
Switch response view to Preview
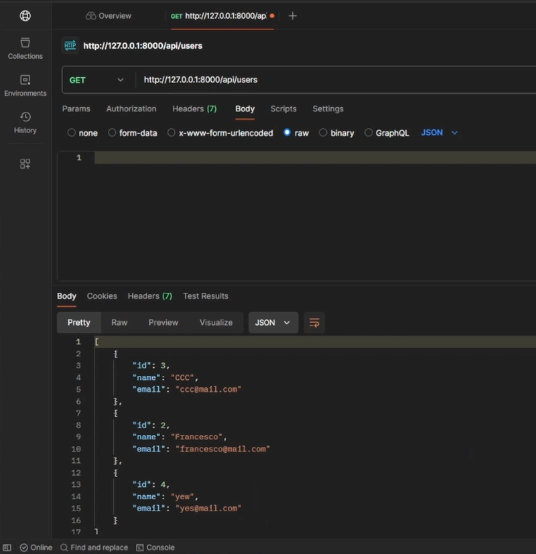click(163, 323)
